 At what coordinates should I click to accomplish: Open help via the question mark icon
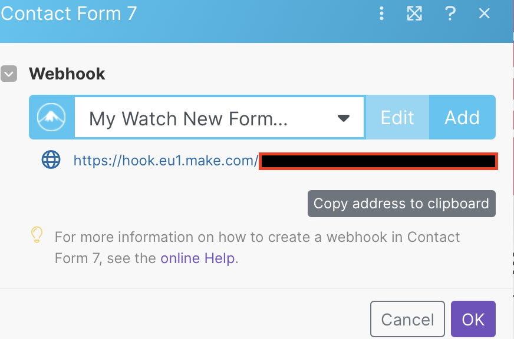pyautogui.click(x=450, y=14)
